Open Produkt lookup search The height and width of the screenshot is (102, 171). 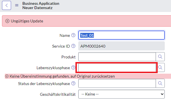[160, 57]
